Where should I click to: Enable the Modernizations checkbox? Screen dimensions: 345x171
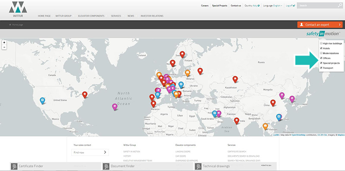(321, 53)
